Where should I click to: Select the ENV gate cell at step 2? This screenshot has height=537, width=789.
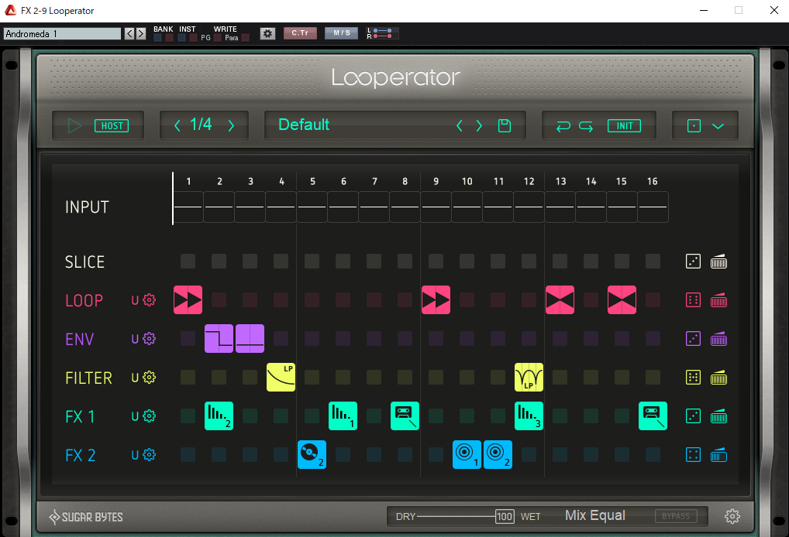[x=219, y=339]
